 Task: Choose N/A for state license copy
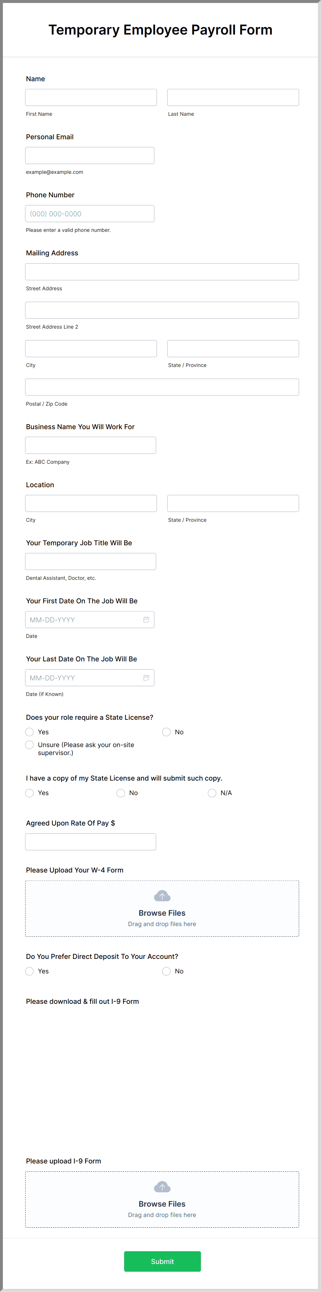click(x=212, y=792)
